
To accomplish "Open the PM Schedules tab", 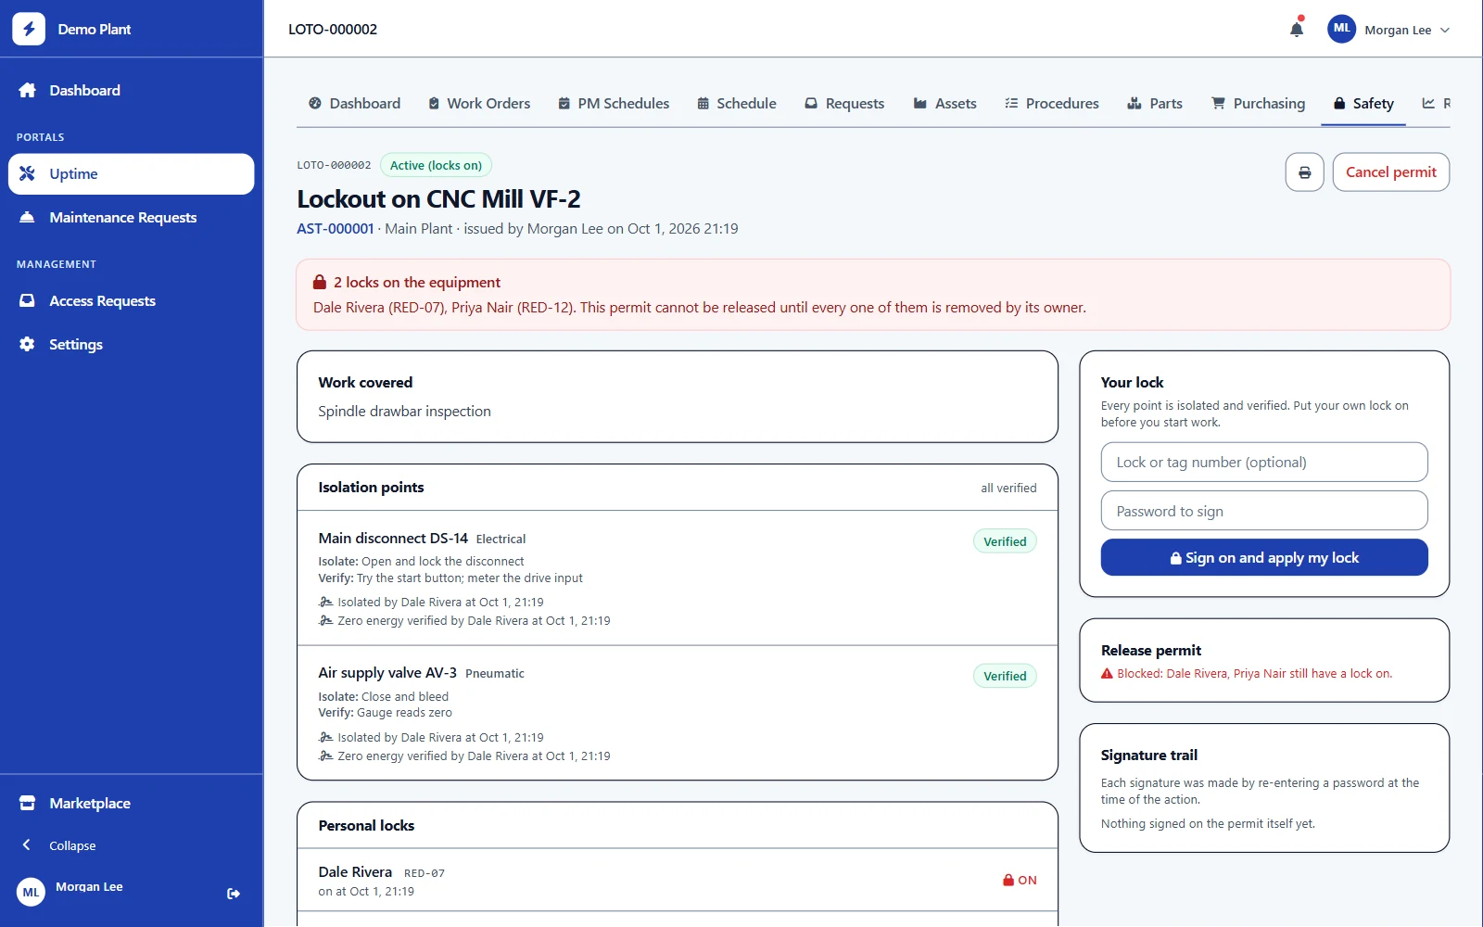I will [x=614, y=104].
